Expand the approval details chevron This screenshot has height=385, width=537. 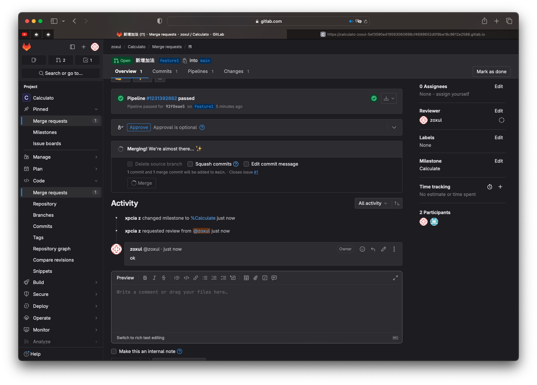point(394,127)
